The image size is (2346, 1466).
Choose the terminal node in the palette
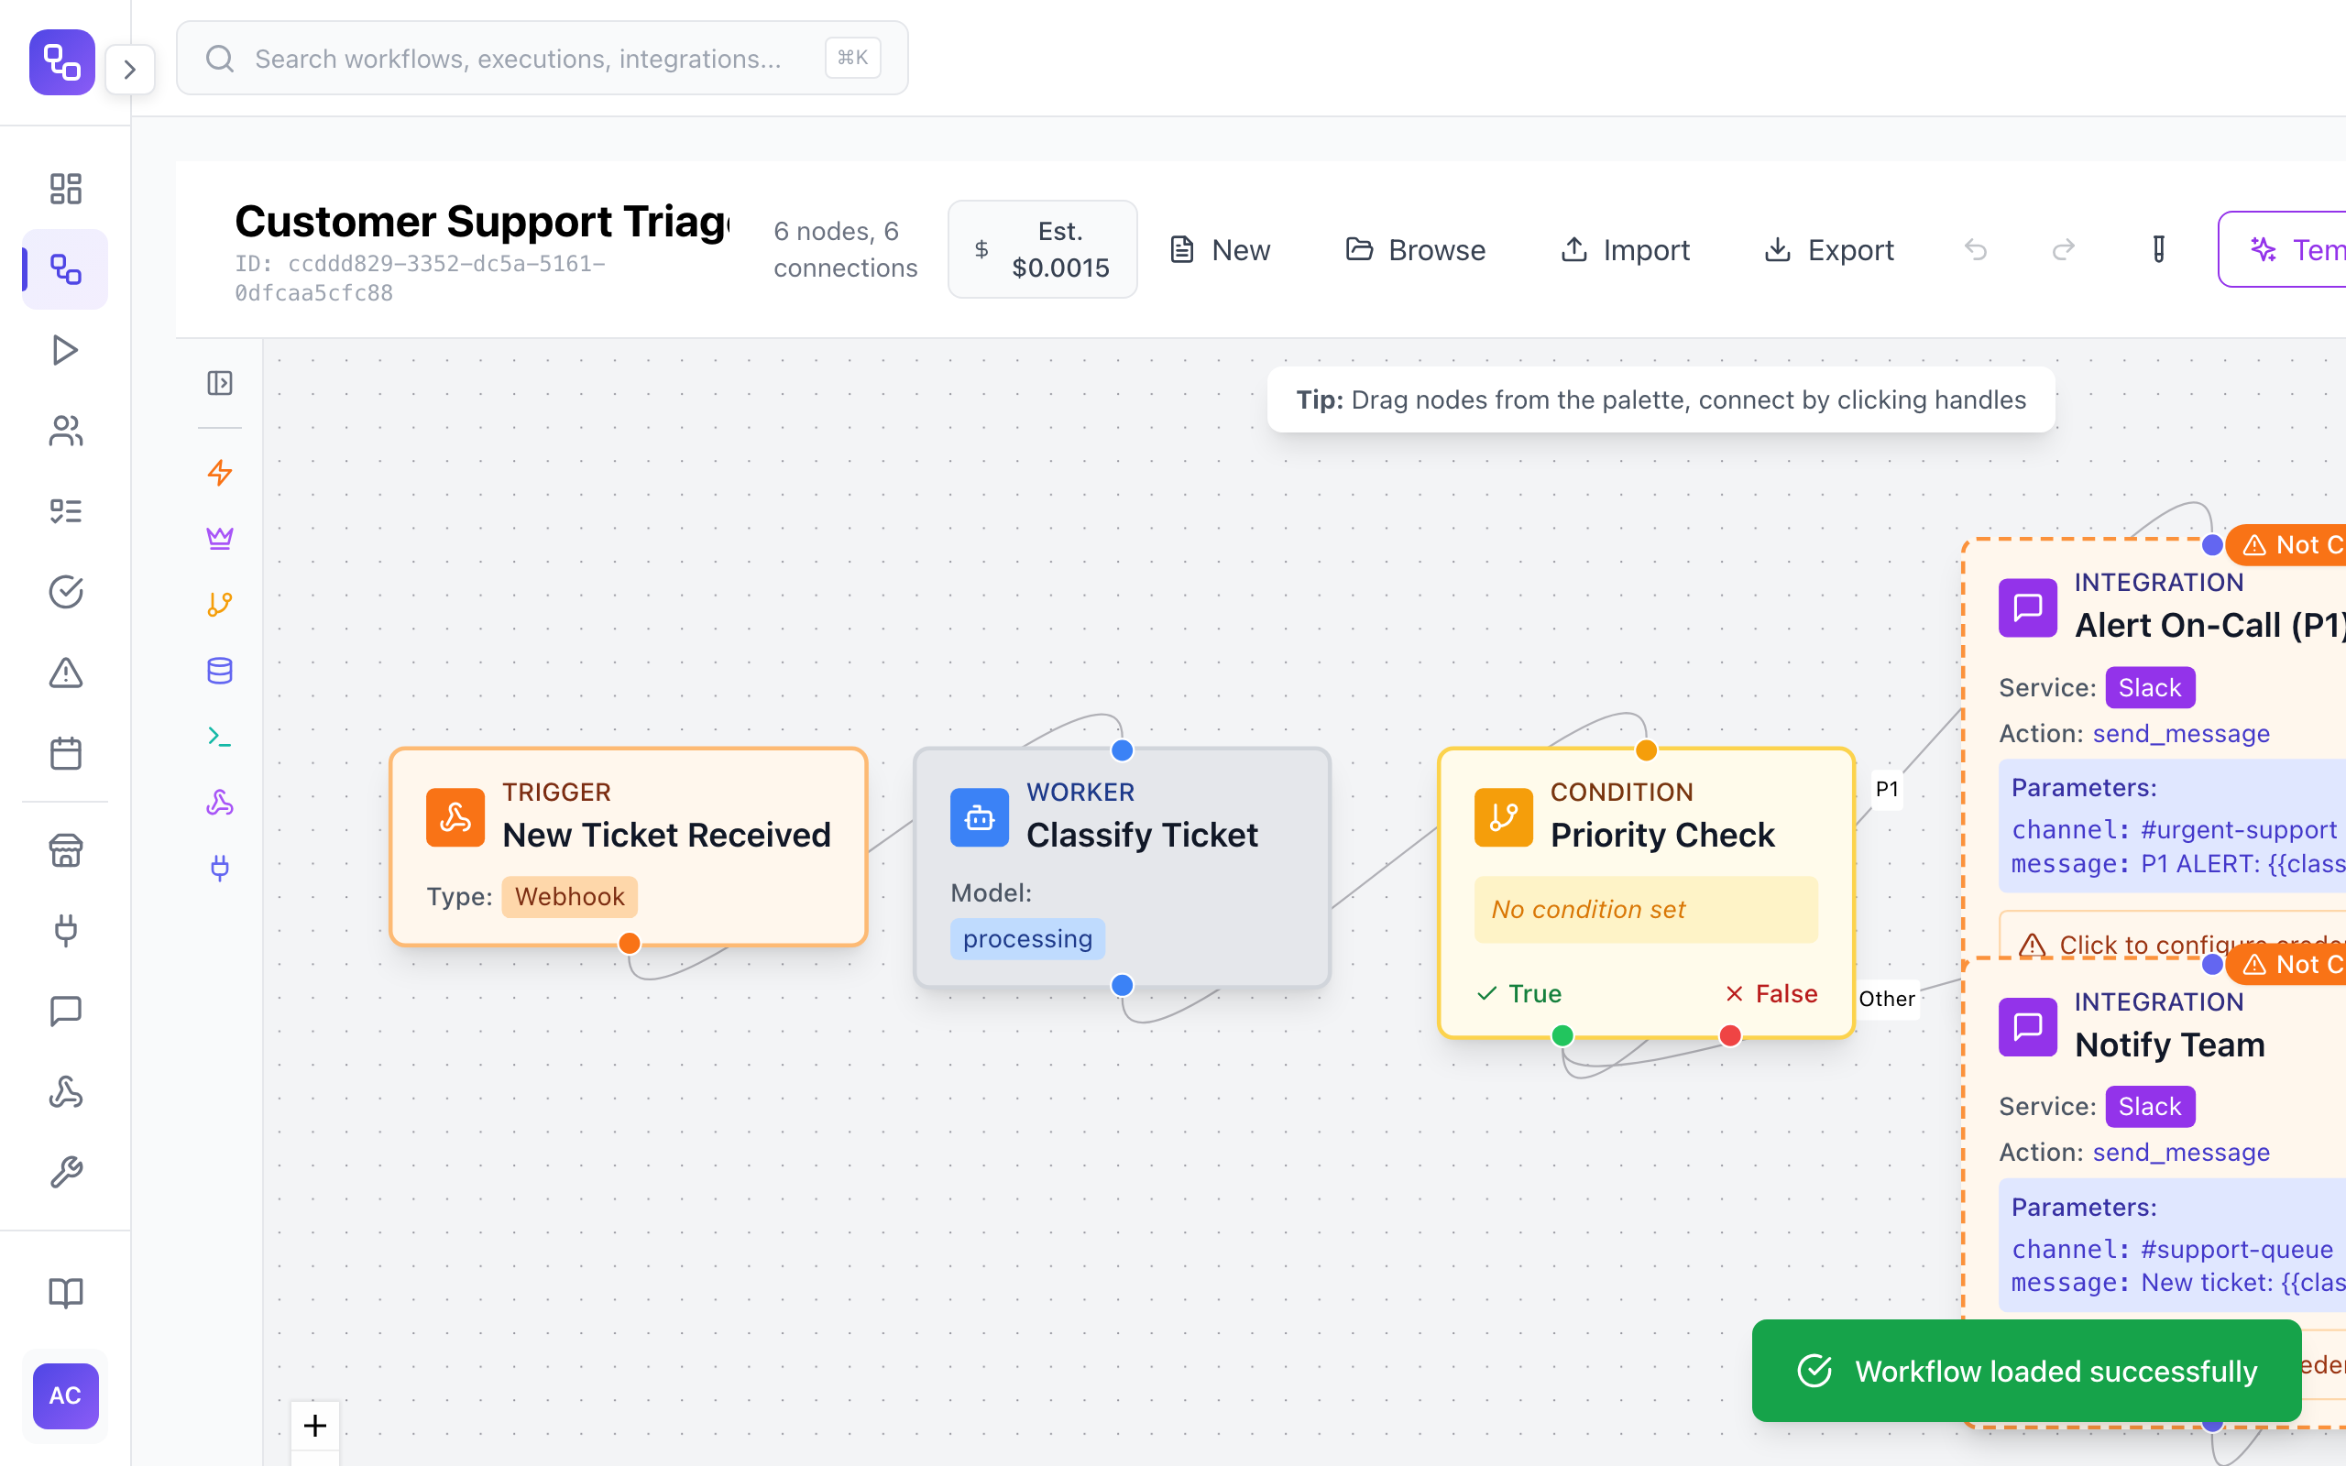pyautogui.click(x=220, y=736)
